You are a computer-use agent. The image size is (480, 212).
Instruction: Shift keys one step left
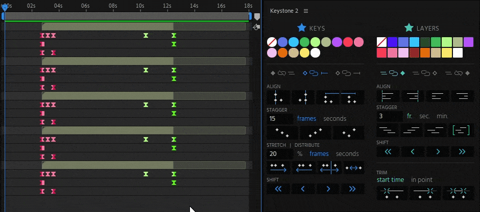click(303, 189)
